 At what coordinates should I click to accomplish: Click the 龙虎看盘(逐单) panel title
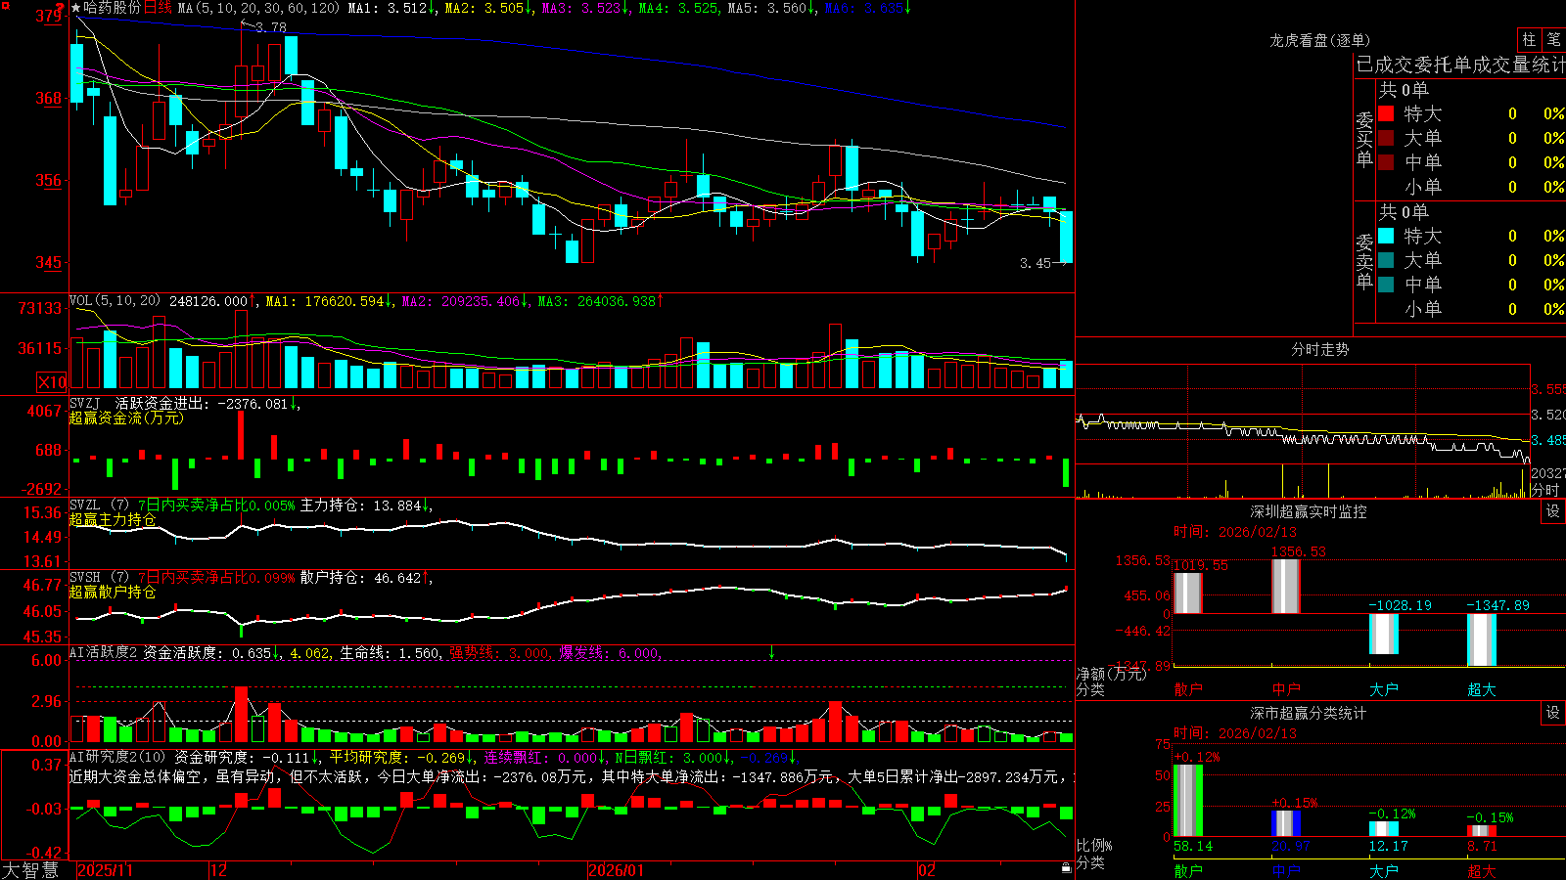point(1319,40)
